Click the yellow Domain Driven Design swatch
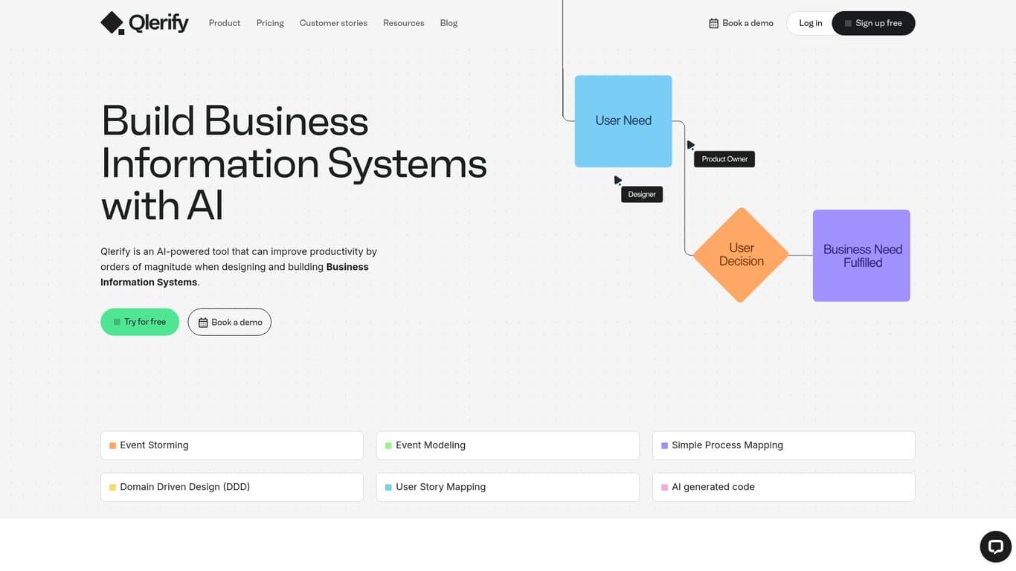Image resolution: width=1016 pixels, height=571 pixels. (113, 488)
